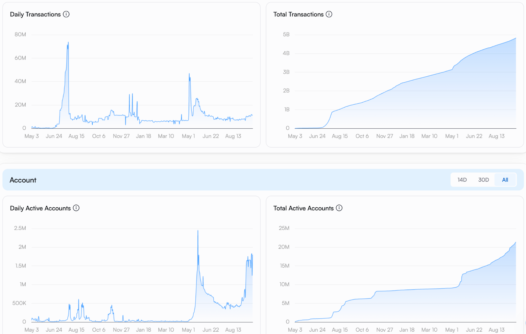Click the 80M label on Daily Transactions axis
Viewport: 526px width, 334px height.
[x=20, y=35]
